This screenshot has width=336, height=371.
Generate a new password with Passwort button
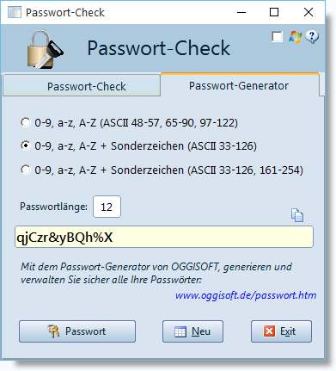(x=77, y=331)
